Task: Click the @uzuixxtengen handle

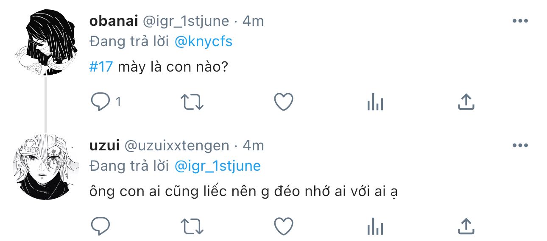Action: (176, 146)
